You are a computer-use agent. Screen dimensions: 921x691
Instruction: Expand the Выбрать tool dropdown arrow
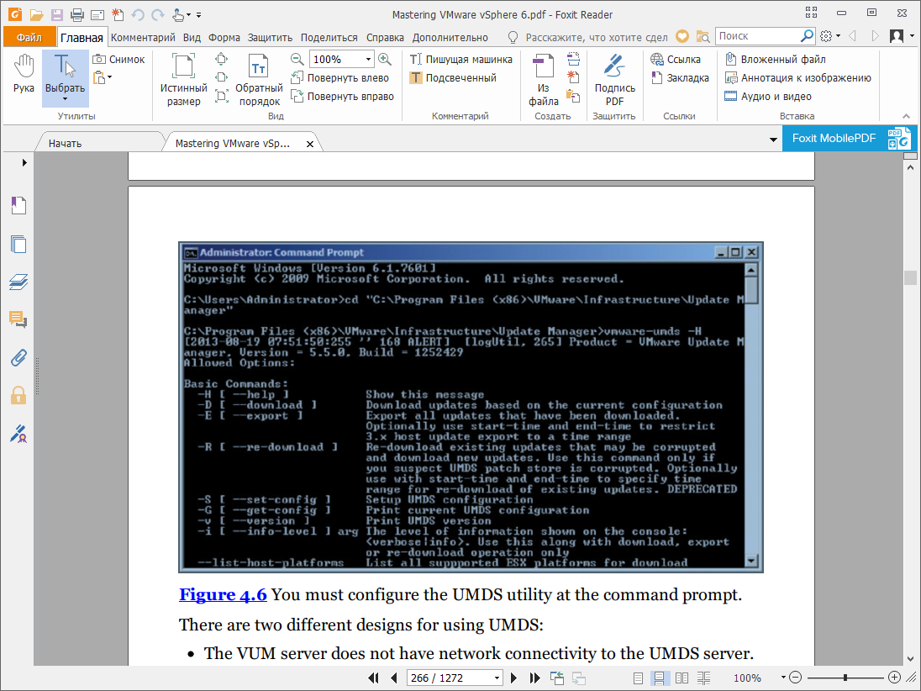65,99
